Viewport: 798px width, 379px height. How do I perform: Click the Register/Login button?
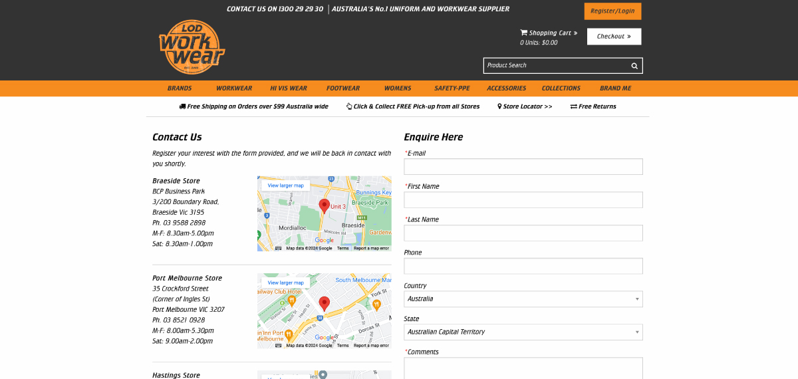click(x=613, y=11)
